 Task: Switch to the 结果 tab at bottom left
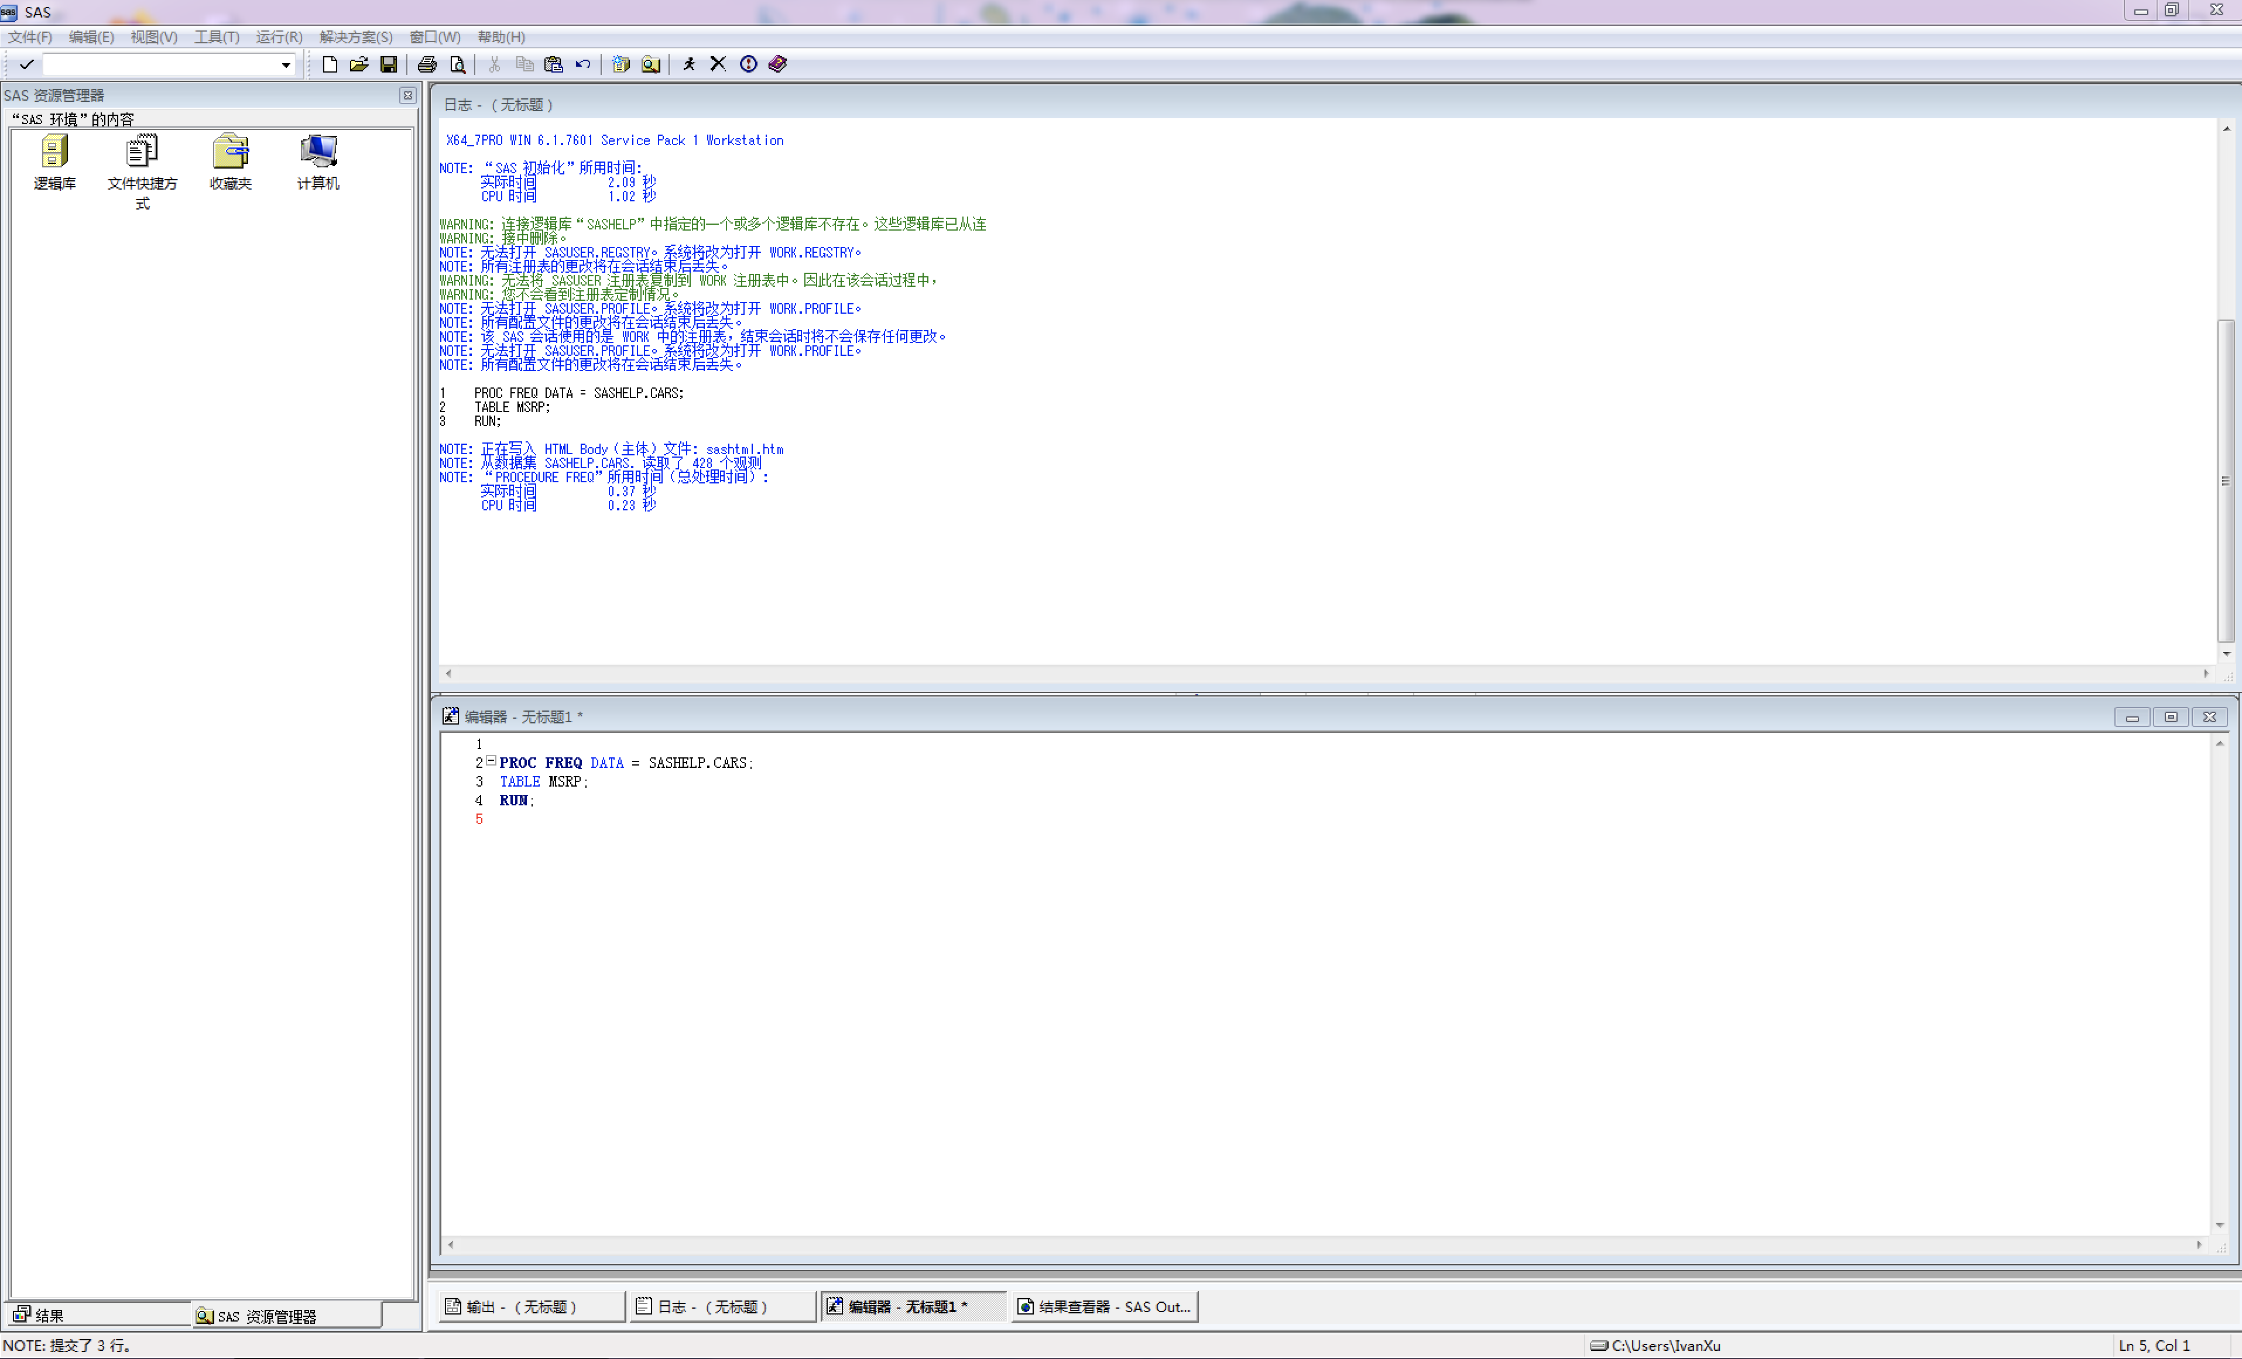tap(50, 1315)
